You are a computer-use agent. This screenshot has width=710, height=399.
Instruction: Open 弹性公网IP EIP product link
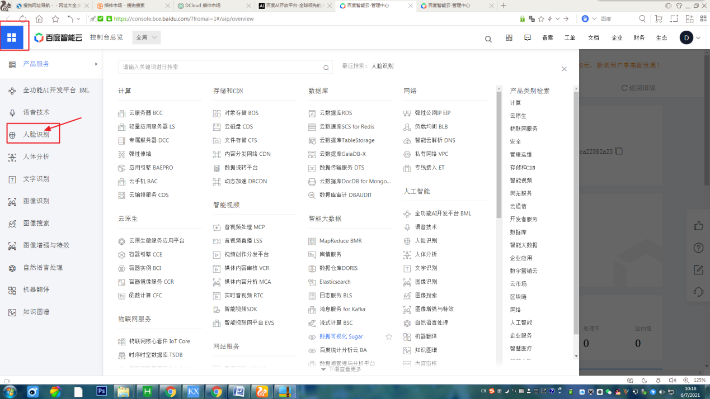click(x=432, y=113)
